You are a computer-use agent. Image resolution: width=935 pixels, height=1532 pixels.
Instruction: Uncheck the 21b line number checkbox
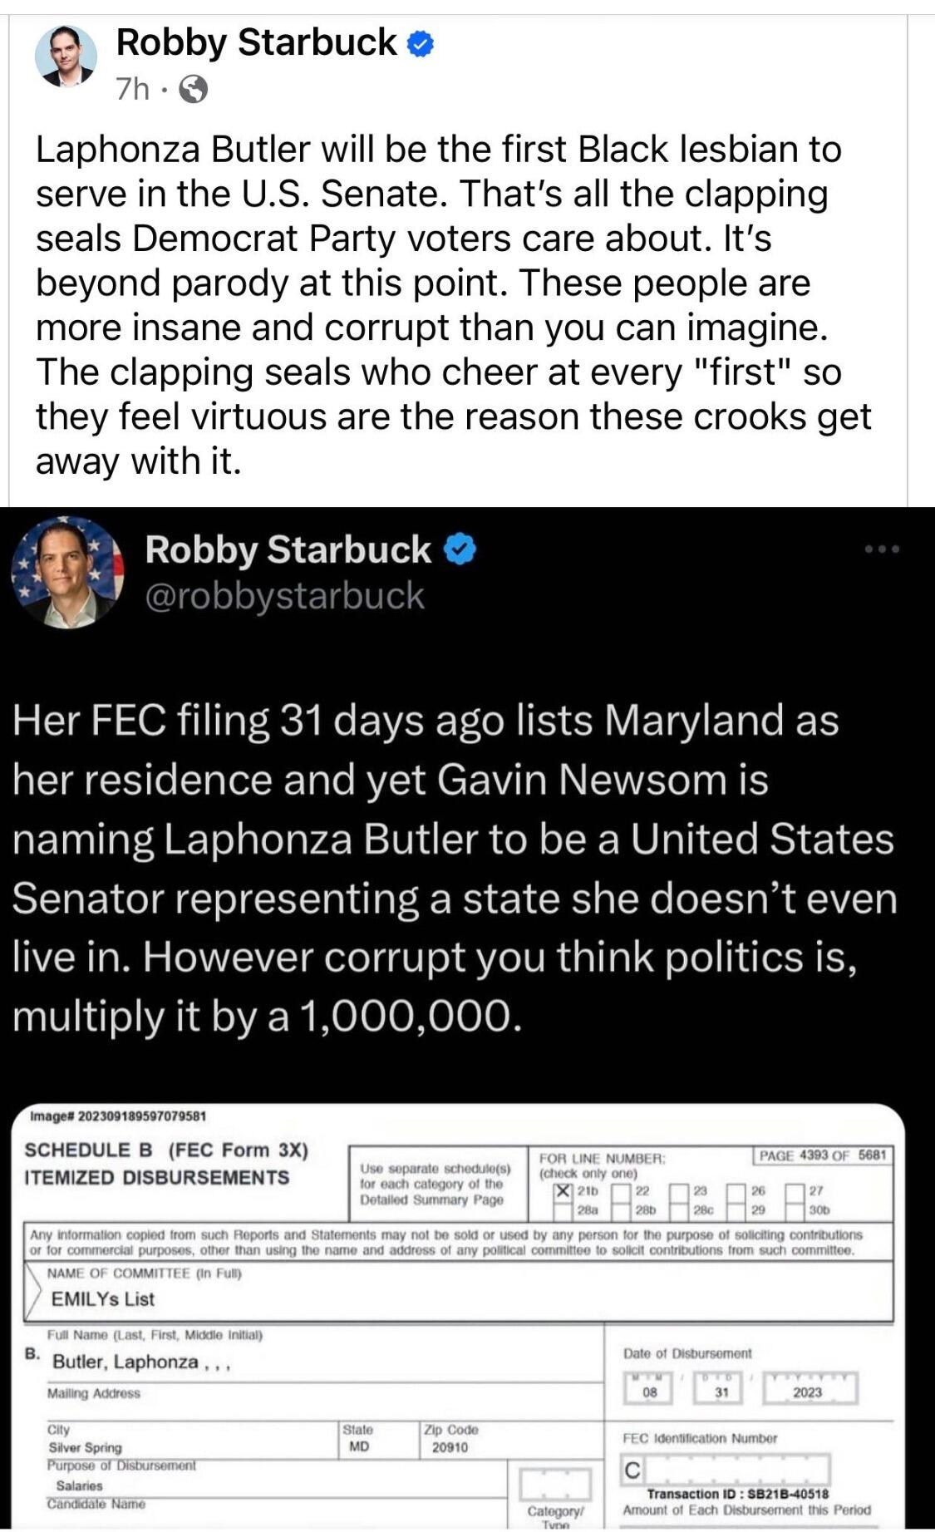point(563,1191)
